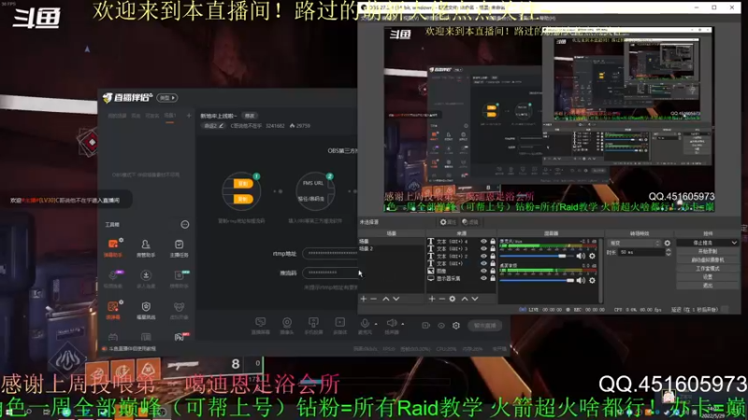This screenshot has height=420, width=748.
Task: Mute the first OBS mixer channel speaker
Action: (581, 256)
